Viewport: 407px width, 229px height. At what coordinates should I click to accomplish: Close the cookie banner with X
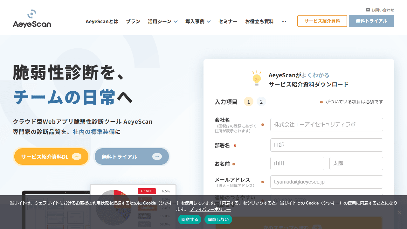[399, 212]
